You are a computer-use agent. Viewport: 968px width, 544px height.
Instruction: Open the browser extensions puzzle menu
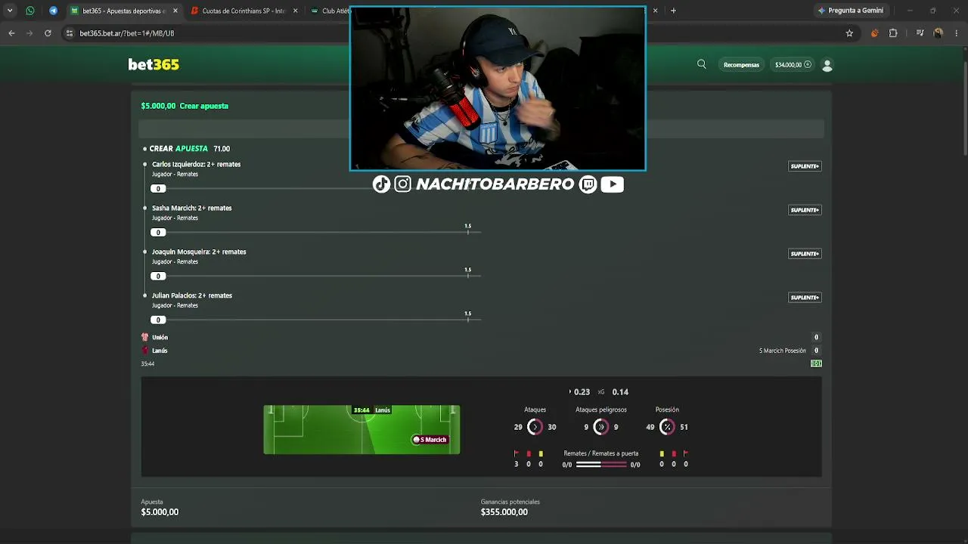(893, 33)
